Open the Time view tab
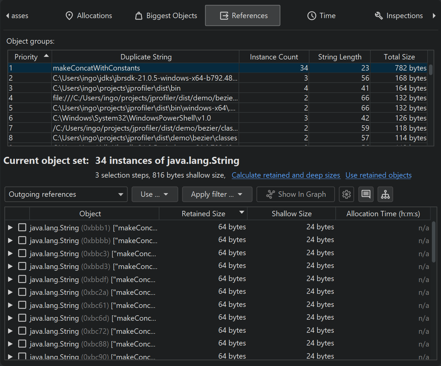The image size is (441, 366). 321,16
